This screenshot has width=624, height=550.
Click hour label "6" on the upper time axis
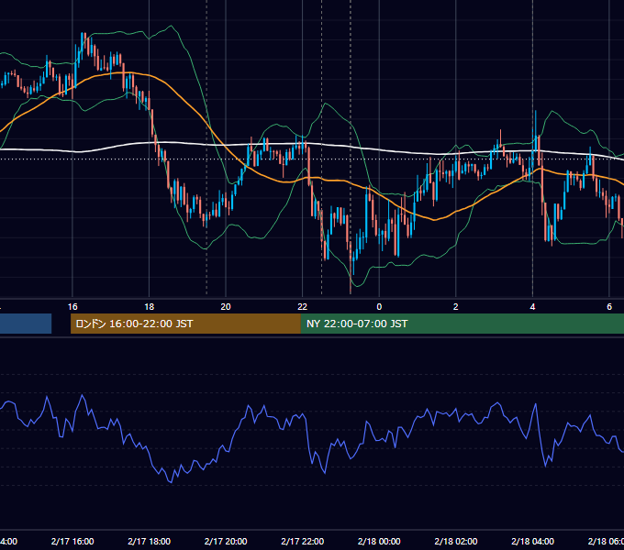tap(609, 307)
